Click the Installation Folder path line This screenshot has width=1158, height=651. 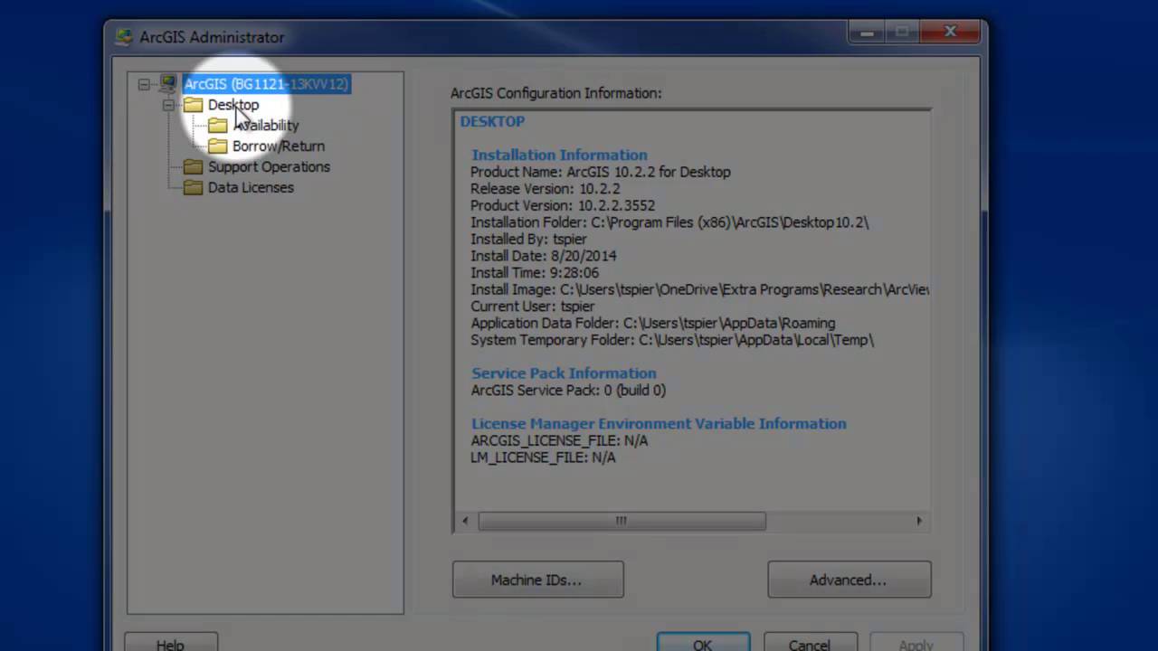[669, 222]
